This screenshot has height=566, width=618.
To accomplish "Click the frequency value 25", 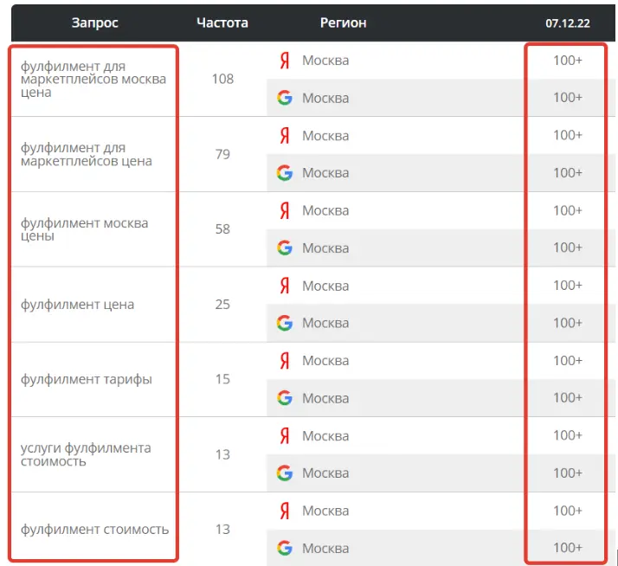I will pos(222,305).
